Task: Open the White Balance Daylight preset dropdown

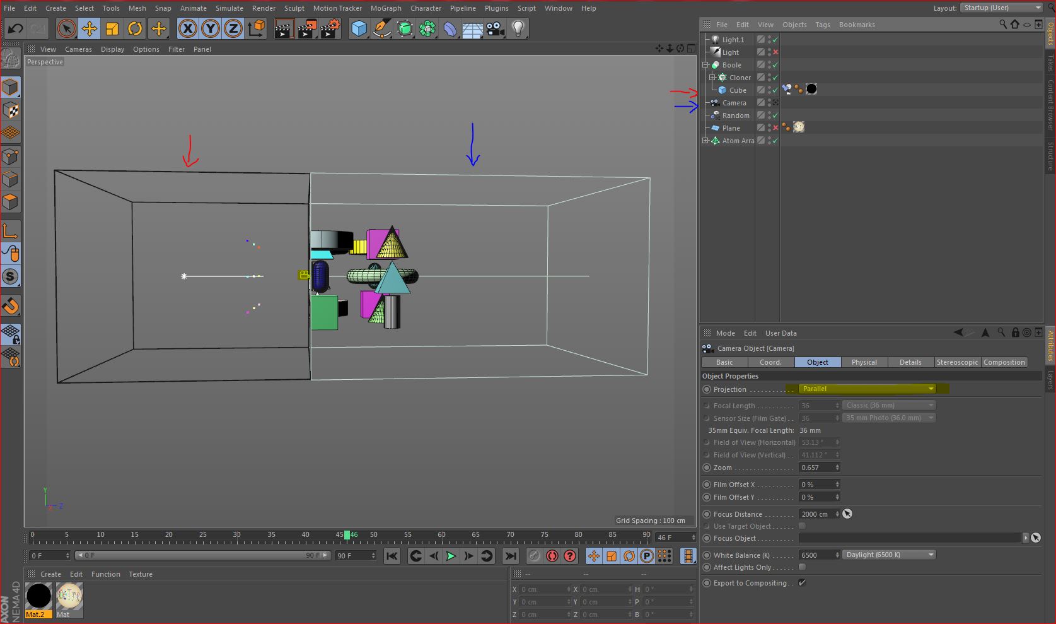Action: pos(889,555)
